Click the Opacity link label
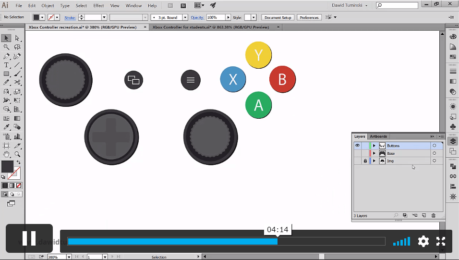This screenshot has height=260, width=459. [197, 18]
